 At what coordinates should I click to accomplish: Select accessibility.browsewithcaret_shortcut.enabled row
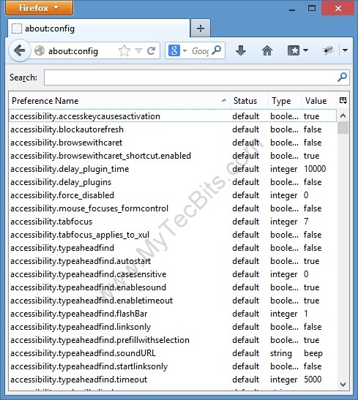[x=173, y=156]
